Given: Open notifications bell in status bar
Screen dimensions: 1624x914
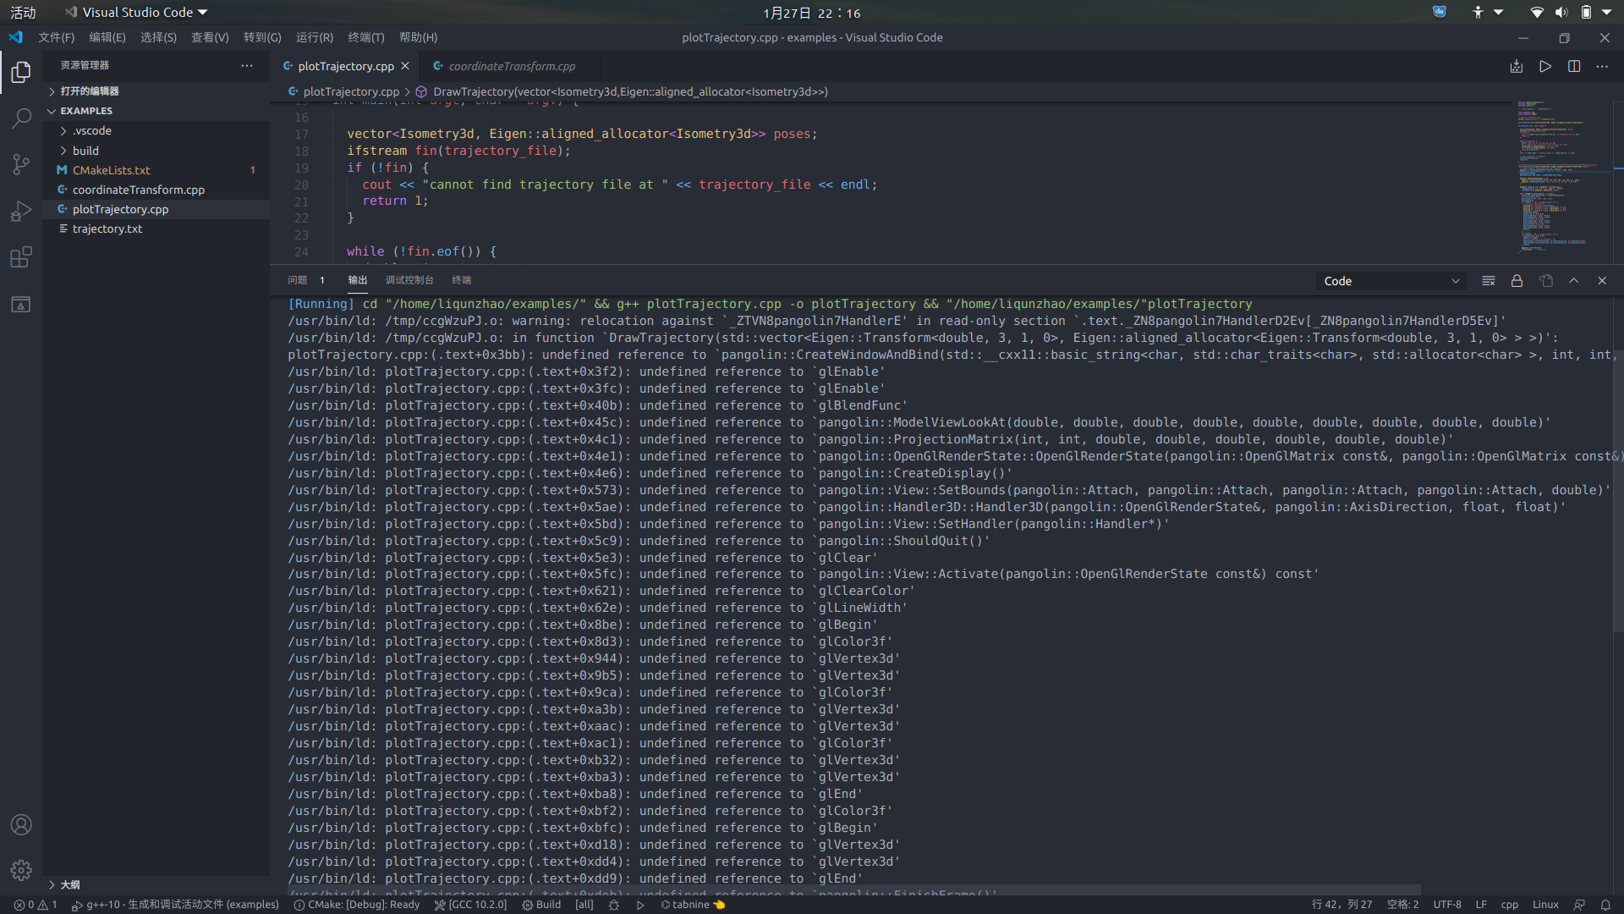Looking at the screenshot, I should tap(1605, 905).
